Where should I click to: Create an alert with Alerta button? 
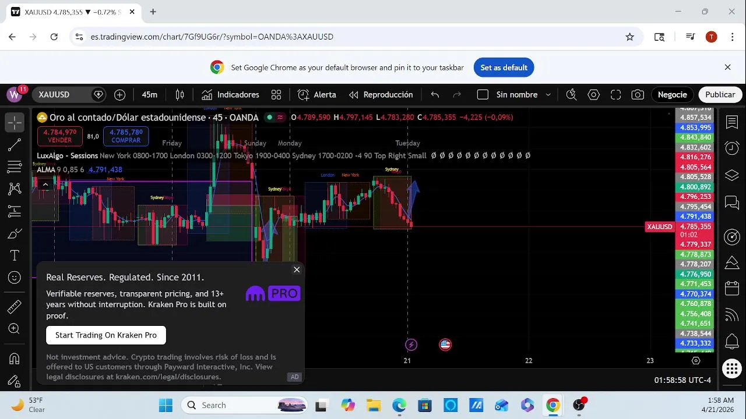pyautogui.click(x=317, y=94)
